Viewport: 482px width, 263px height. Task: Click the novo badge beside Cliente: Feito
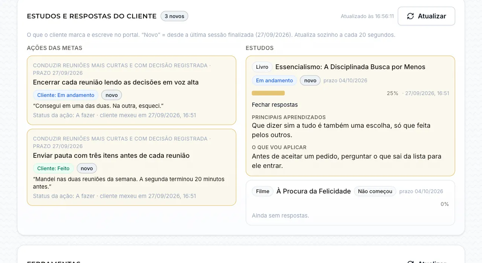pos(87,168)
